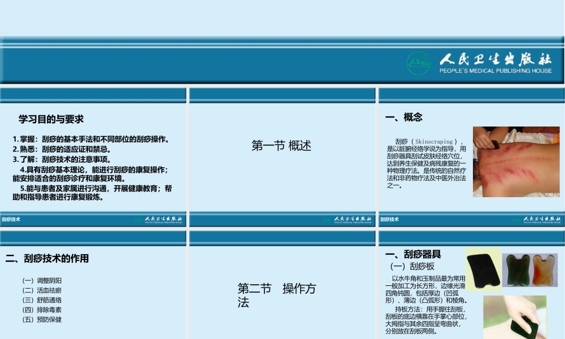Select line 3.了解 about scraping precautions
The width and height of the screenshot is (565, 339).
pos(62,159)
